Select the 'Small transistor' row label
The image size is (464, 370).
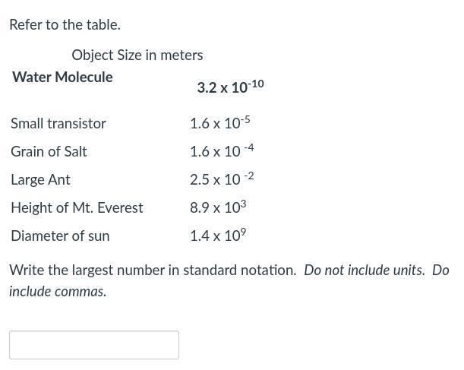58,123
